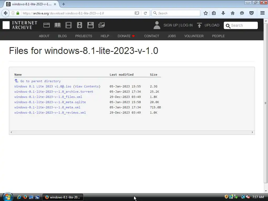The height and width of the screenshot is (201, 268).
Task: Click the SIGN UP link
Action: point(171,25)
